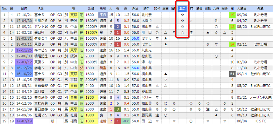This screenshot has height=124, width=273.
Task: Click jockey name 木幡也
Action: tap(146, 21)
